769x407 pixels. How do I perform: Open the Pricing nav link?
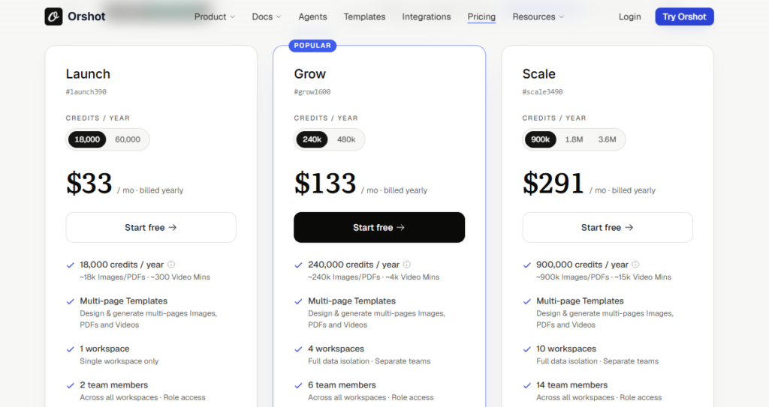tap(481, 16)
